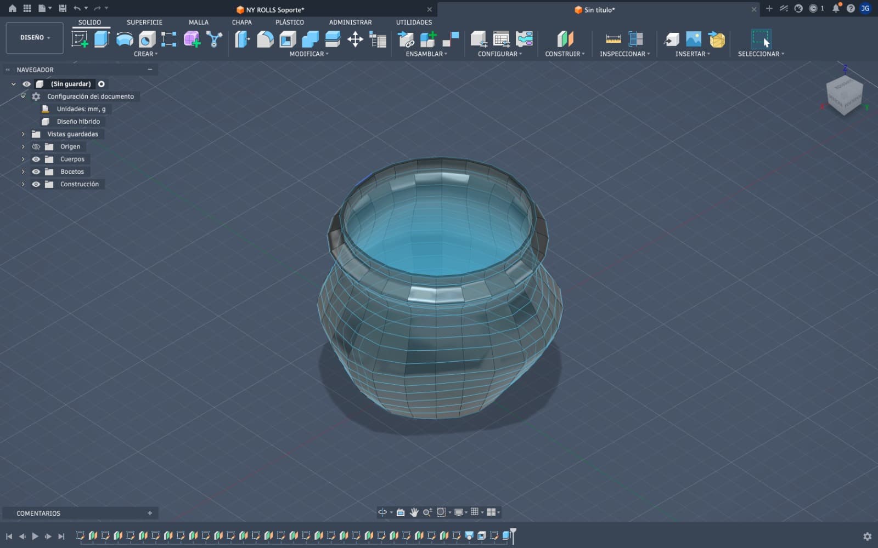
Task: Open the CREAR dropdown menu
Action: point(145,54)
